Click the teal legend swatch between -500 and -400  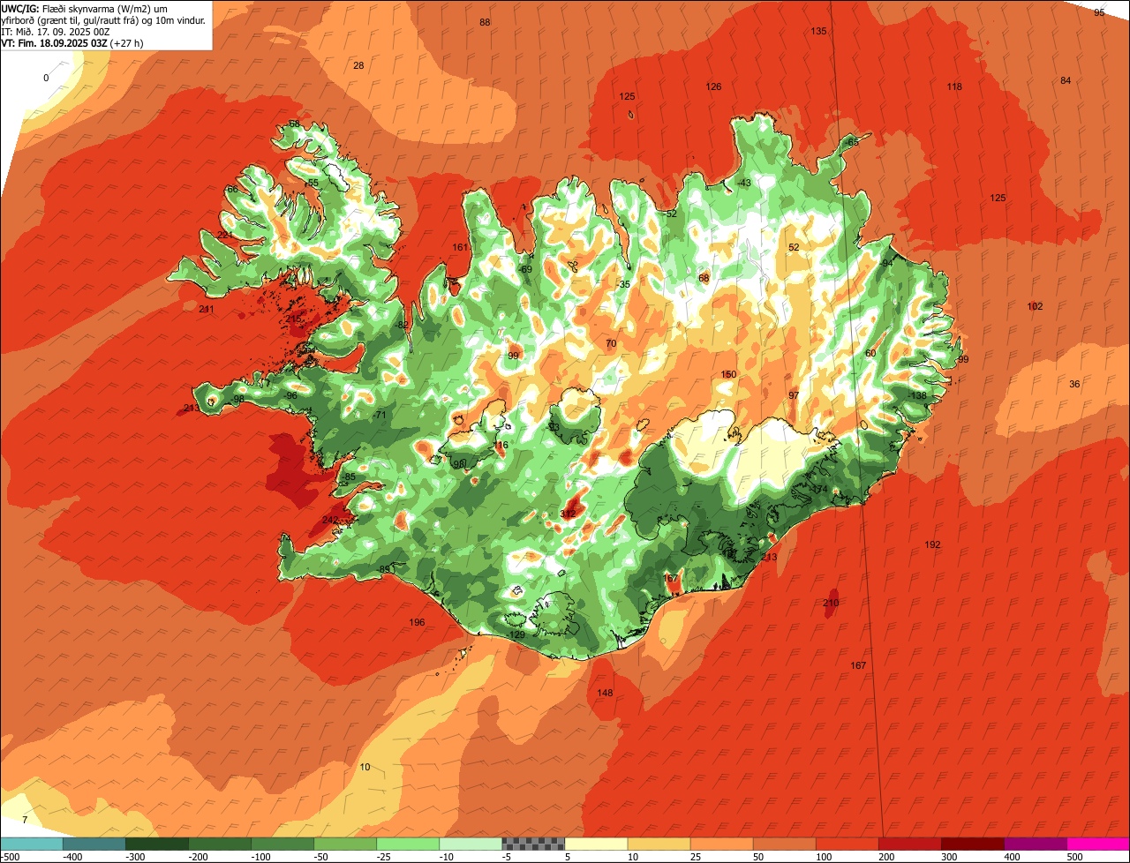pyautogui.click(x=32, y=844)
